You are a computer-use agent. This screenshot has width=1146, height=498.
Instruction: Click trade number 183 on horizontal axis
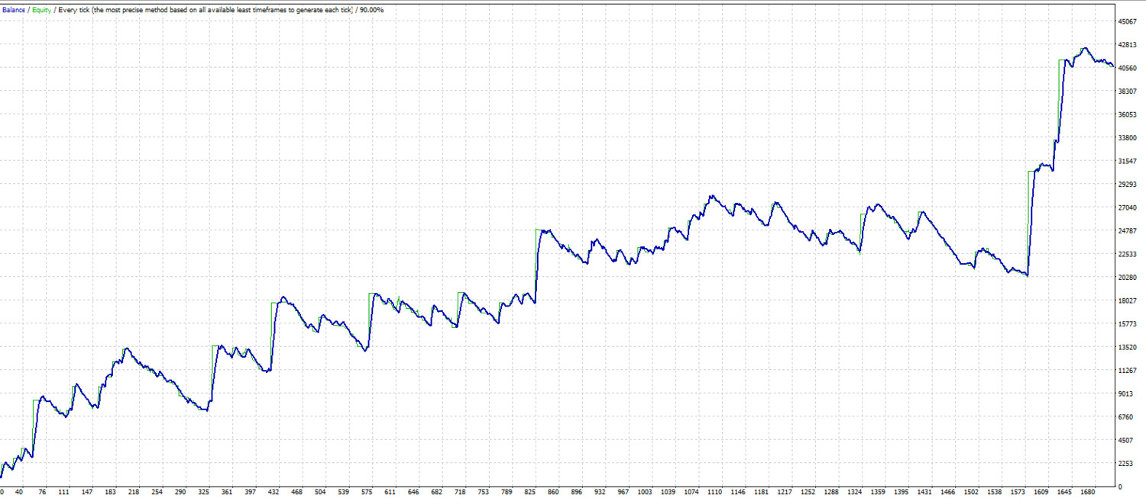111,493
